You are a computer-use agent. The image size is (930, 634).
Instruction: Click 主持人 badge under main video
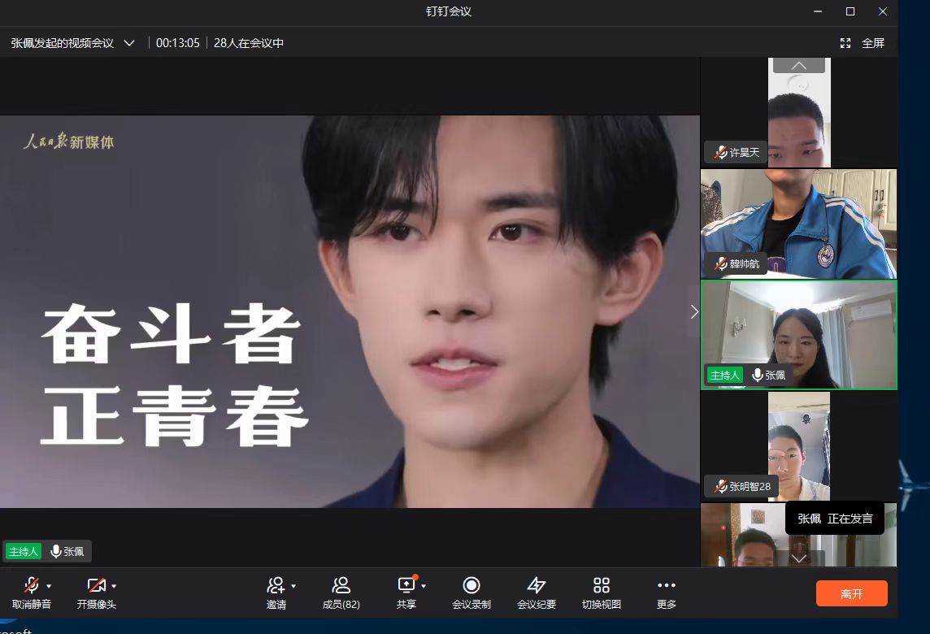click(x=23, y=552)
